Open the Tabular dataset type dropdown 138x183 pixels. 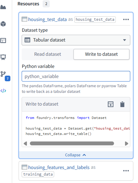pos(76,40)
